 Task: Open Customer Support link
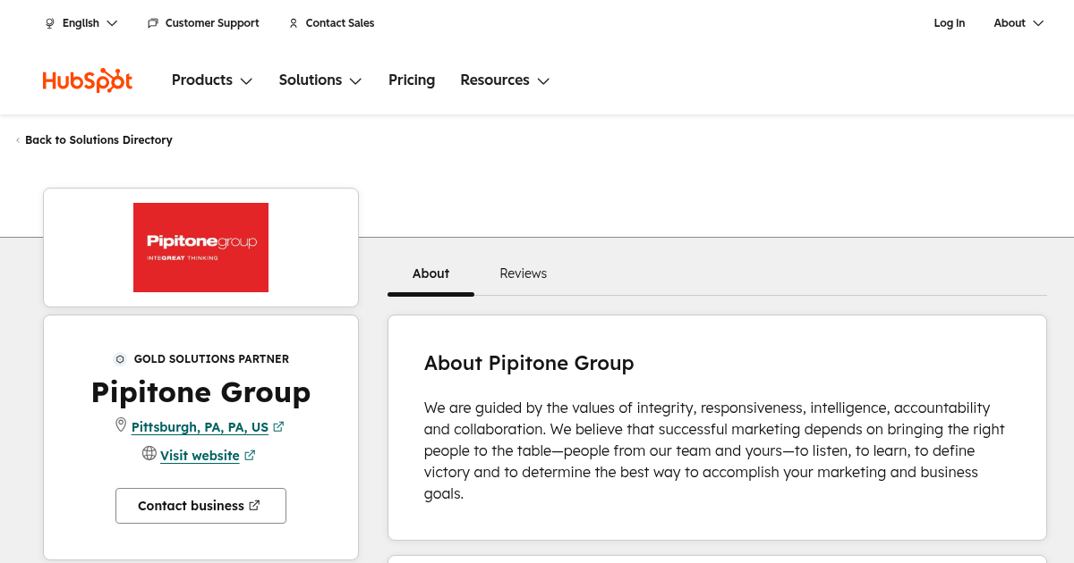203,23
